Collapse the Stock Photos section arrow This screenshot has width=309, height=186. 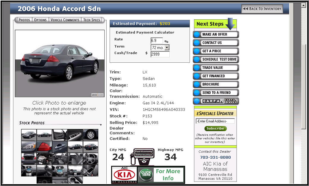point(101,125)
